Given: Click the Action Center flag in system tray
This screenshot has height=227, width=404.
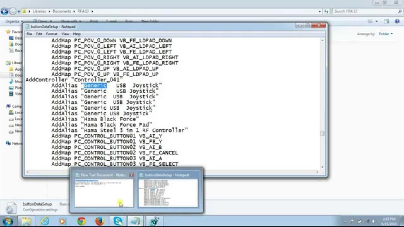Looking at the screenshot, I should click(353, 221).
